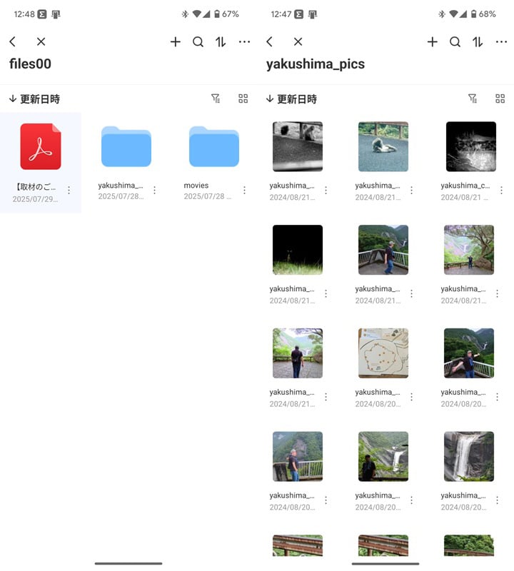This screenshot has height=571, width=514.
Task: Open the monkey lying on road photo
Action: pos(383,146)
